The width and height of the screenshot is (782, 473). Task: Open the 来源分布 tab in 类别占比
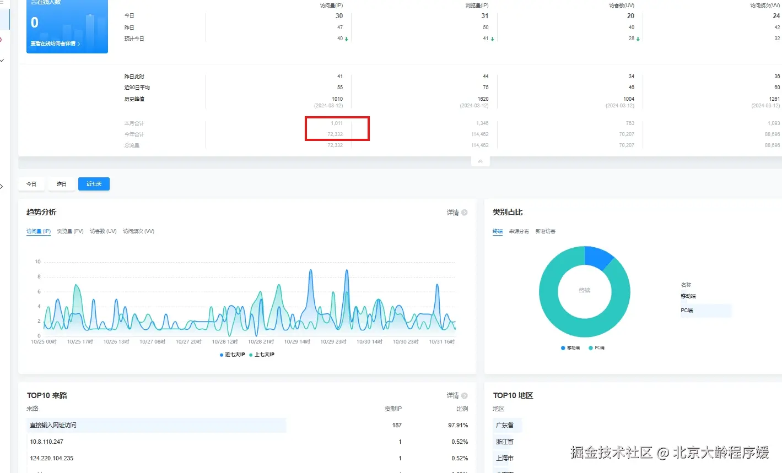[x=520, y=231]
